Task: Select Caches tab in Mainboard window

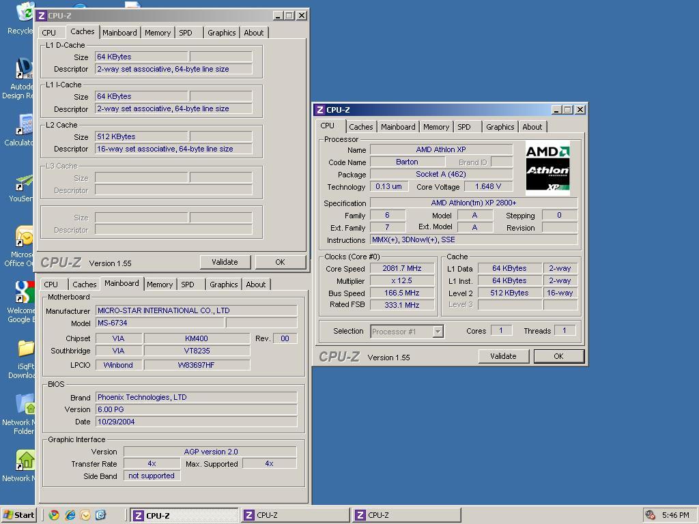Action: click(x=84, y=285)
